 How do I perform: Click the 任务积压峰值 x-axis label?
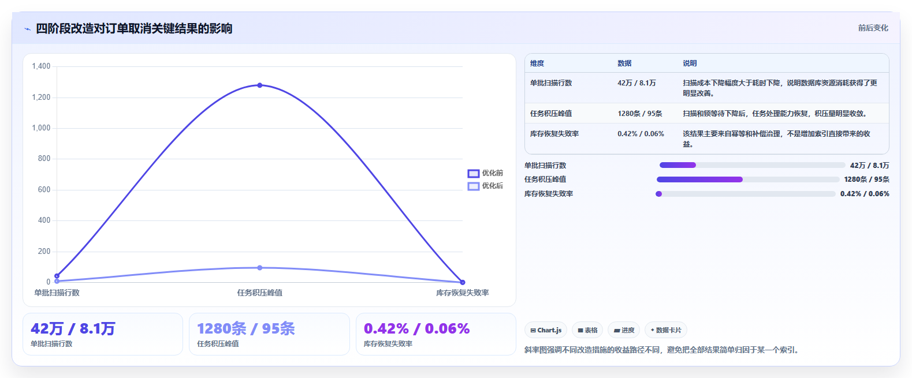click(x=260, y=293)
